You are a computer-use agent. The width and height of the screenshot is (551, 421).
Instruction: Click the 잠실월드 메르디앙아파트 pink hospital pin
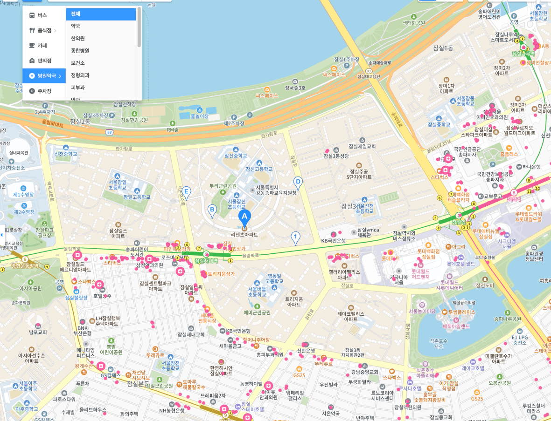click(77, 255)
